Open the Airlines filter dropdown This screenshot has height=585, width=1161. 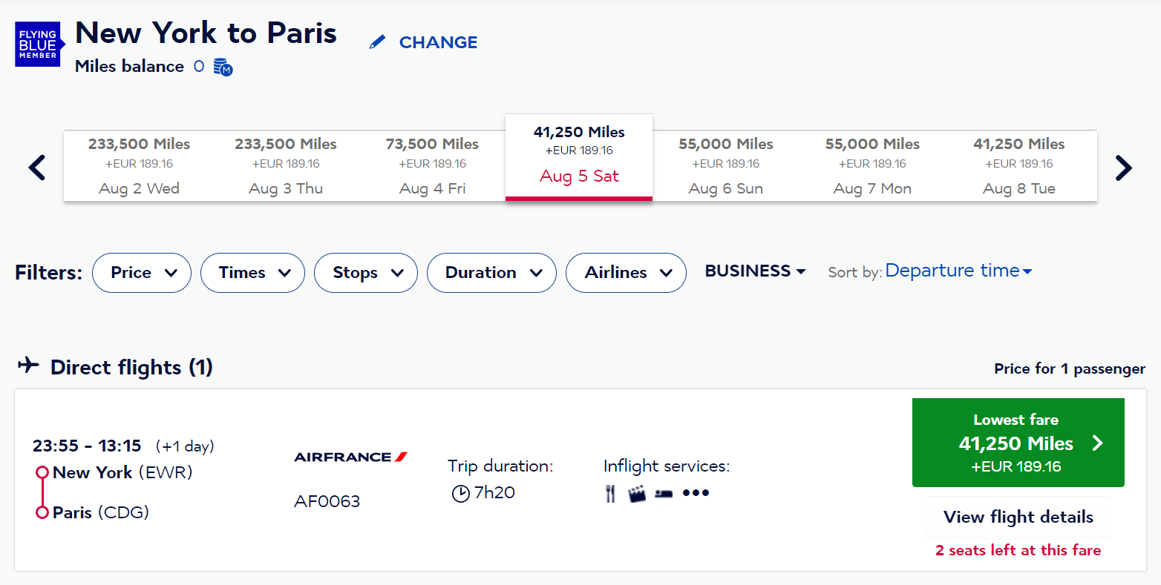pyautogui.click(x=626, y=273)
